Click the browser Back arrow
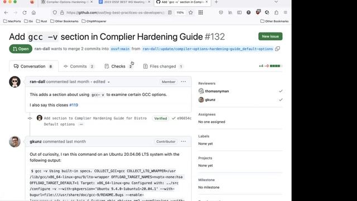Image resolution: width=357 pixels, height=201 pixels. tap(6, 12)
